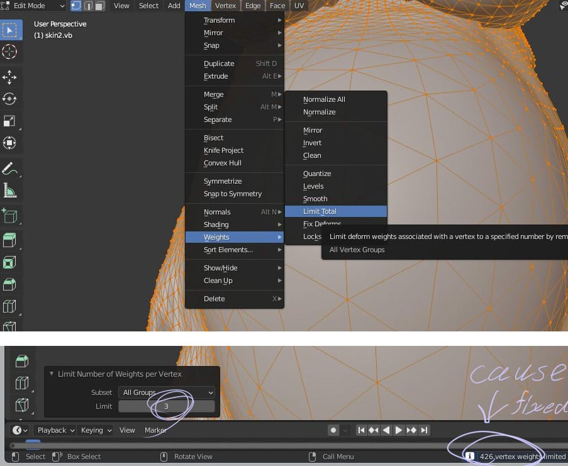Screen dimensions: 568x466
Task: Choose Normalize All from Weights submenu
Action: point(336,99)
